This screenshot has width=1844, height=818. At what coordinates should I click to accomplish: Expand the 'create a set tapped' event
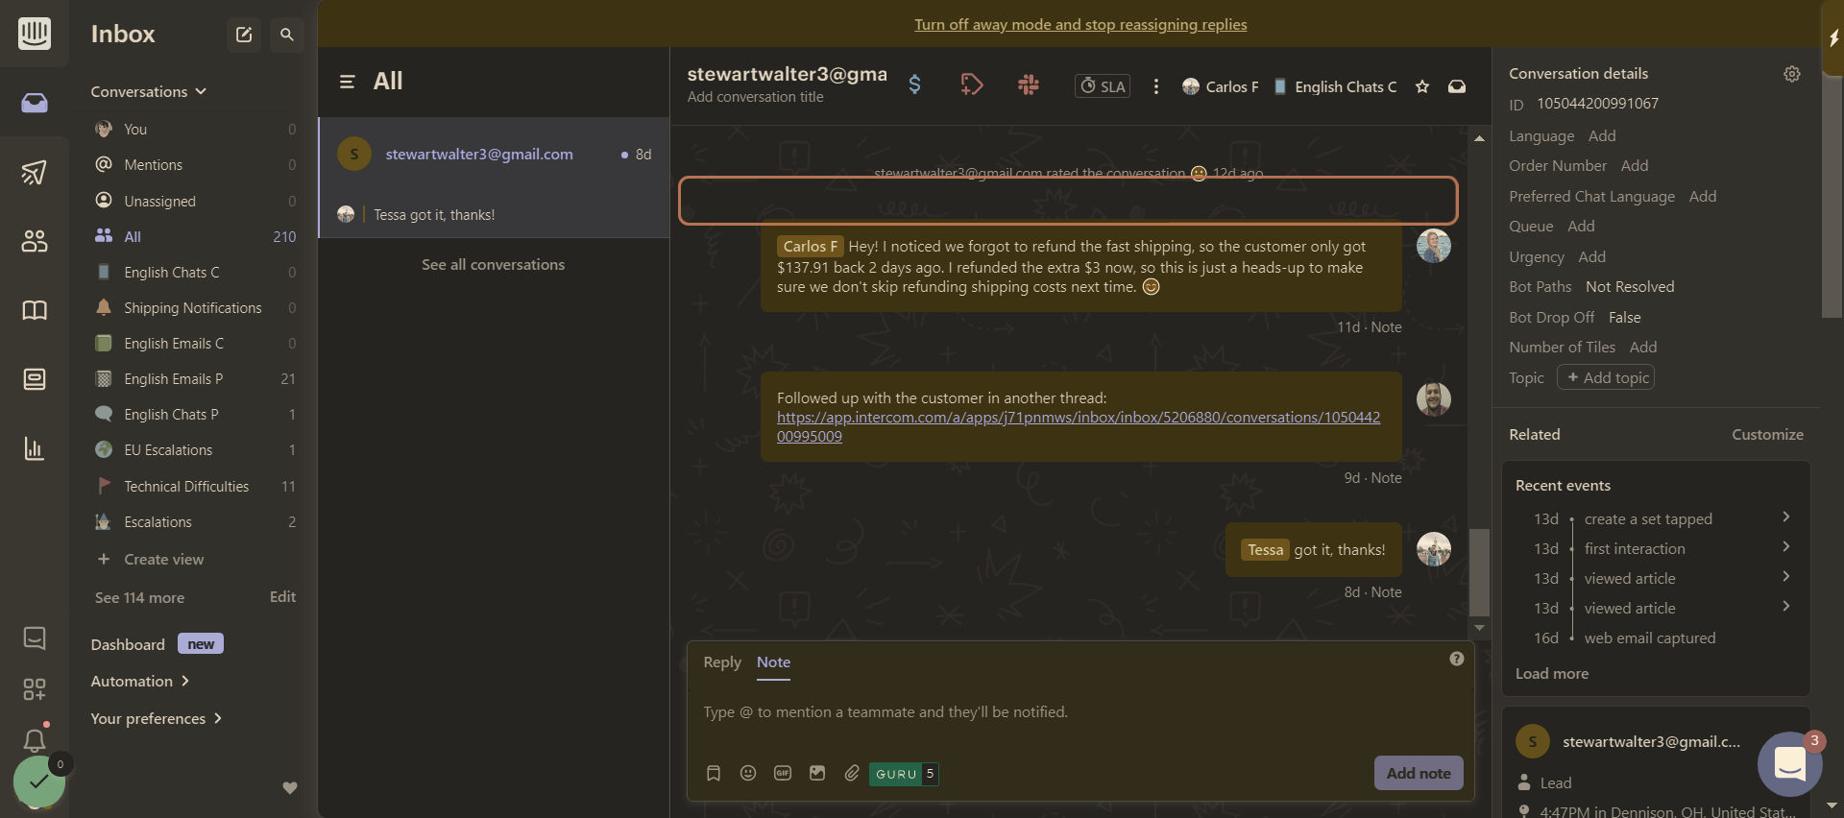click(1785, 517)
